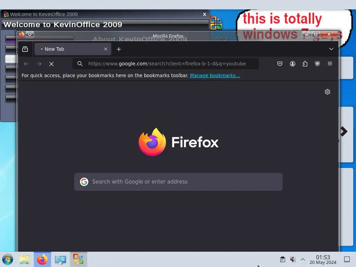
Task: Open Firefox View from tab bar
Action: pyautogui.click(x=25, y=49)
